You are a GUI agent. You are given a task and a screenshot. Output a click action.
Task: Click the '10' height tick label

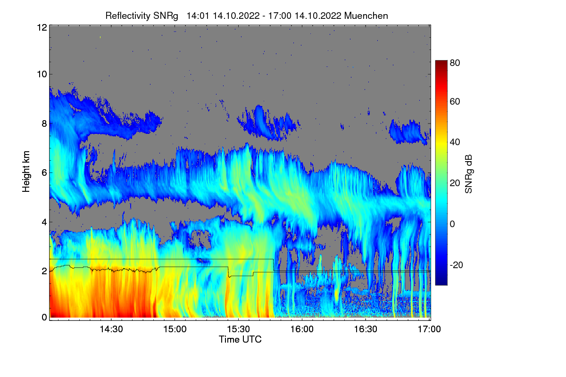(42, 74)
